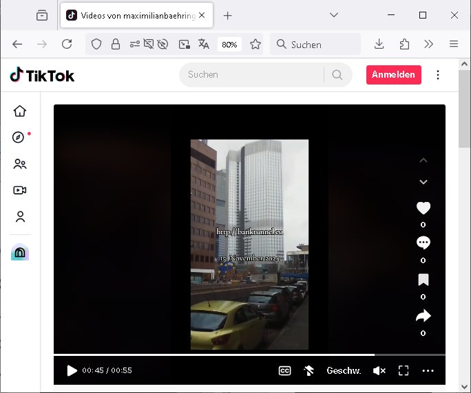Open Firefox list all tabs dropdown
The image size is (471, 393).
pyautogui.click(x=334, y=15)
